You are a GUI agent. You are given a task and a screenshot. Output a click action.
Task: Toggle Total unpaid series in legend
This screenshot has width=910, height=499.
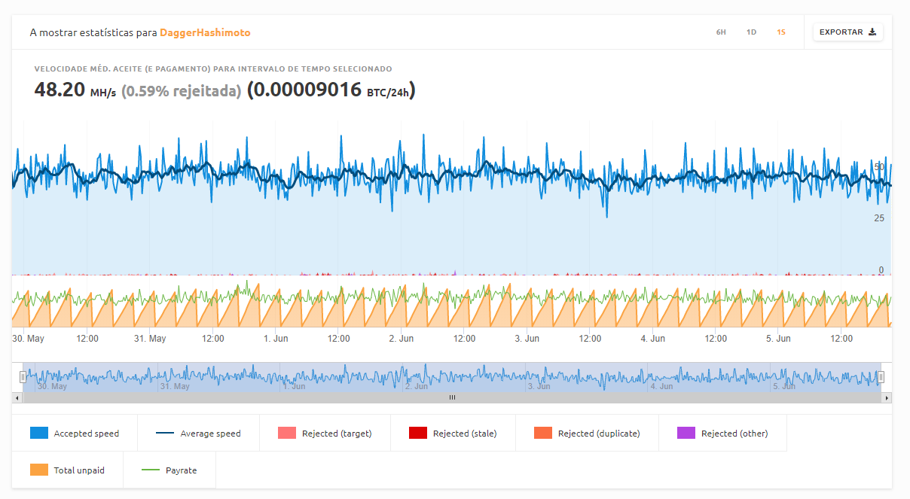(67, 470)
